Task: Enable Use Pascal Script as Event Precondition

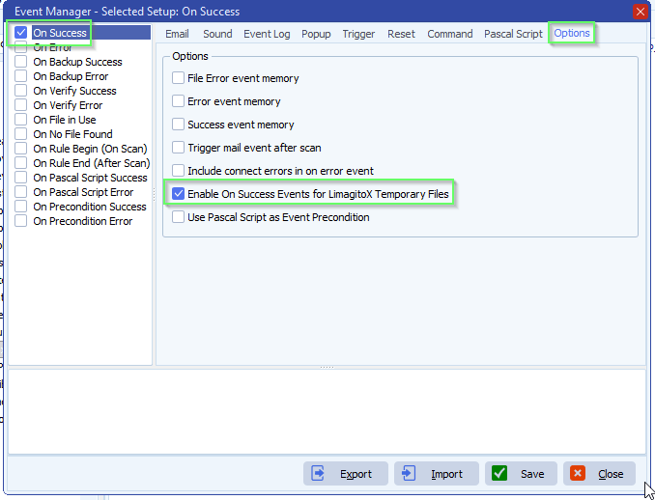Action: pos(178,217)
